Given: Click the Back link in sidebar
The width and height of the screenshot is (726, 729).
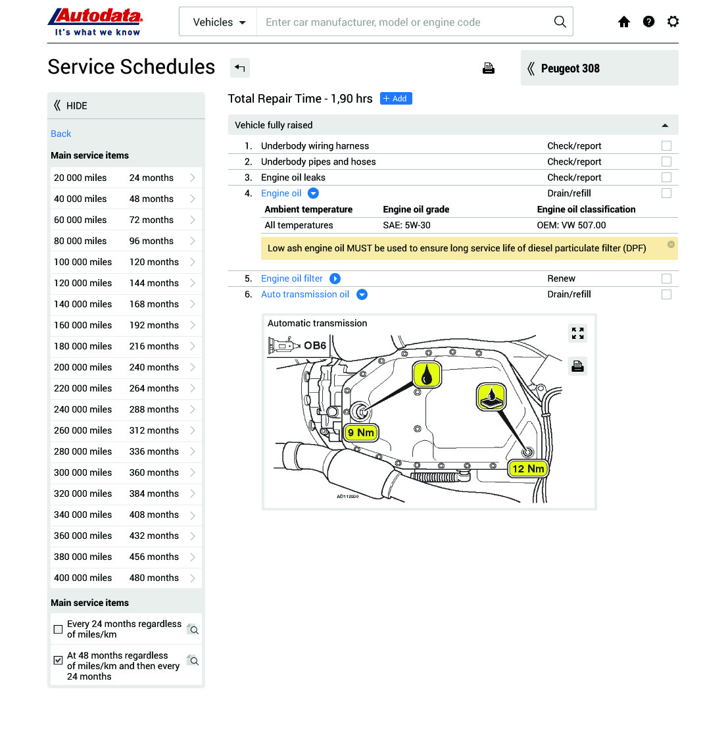Looking at the screenshot, I should (61, 134).
